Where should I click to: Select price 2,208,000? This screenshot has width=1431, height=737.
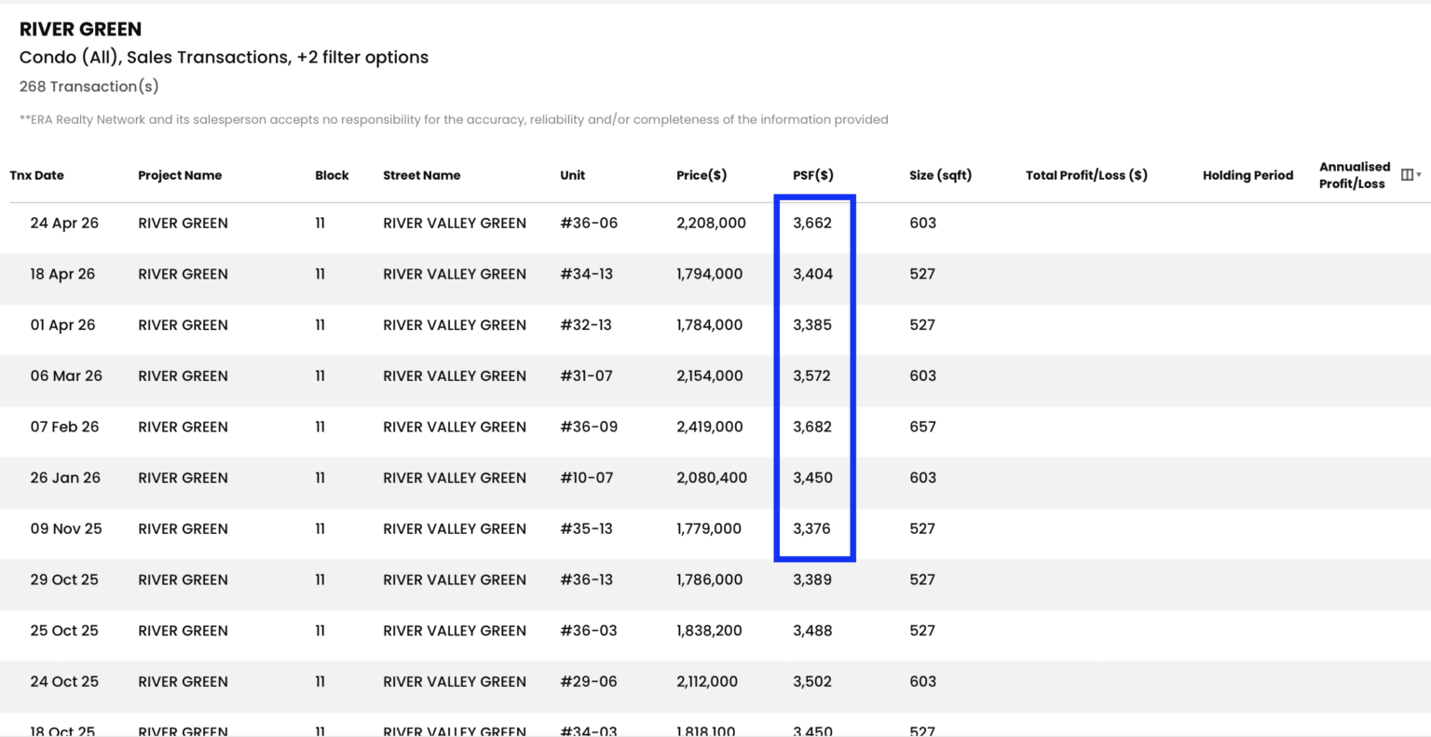[x=712, y=223]
